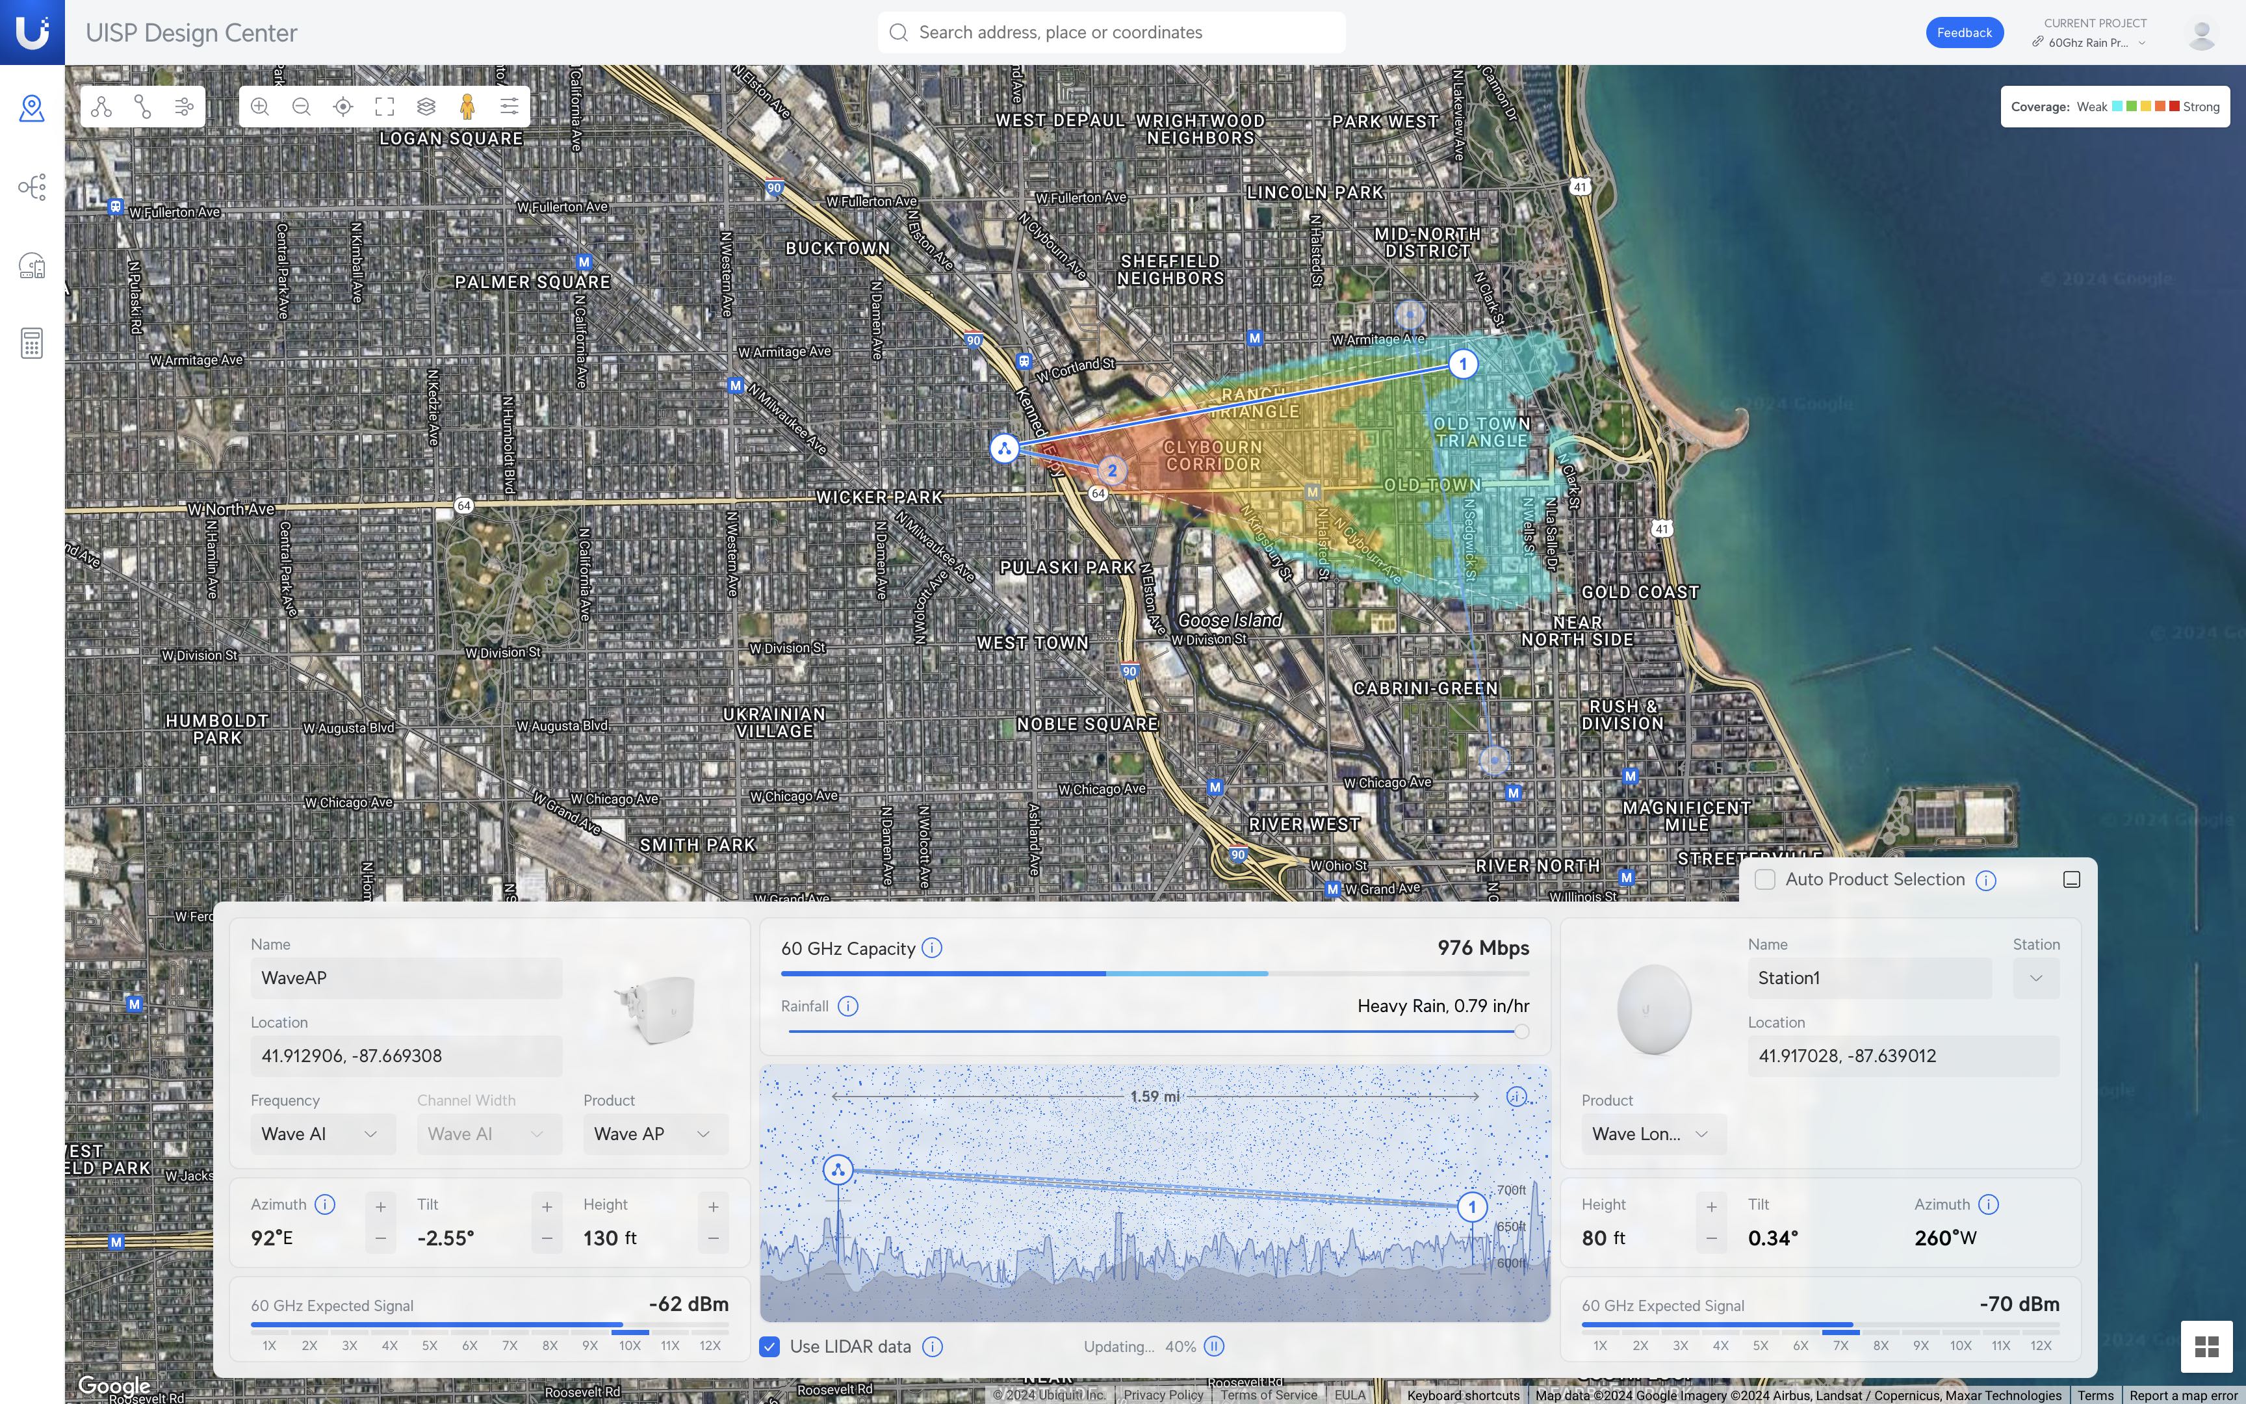Show Use LIDAR data info tooltip
The width and height of the screenshot is (2246, 1404).
[933, 1346]
